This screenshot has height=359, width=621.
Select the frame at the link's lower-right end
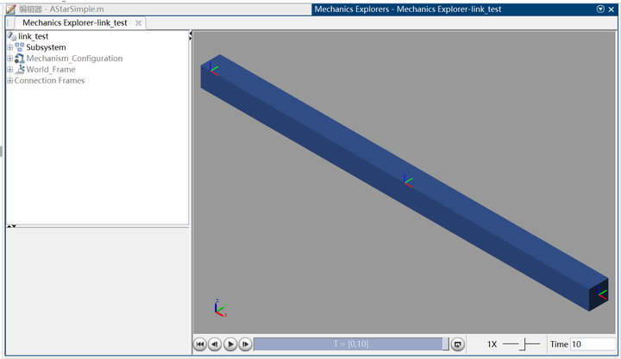[602, 294]
